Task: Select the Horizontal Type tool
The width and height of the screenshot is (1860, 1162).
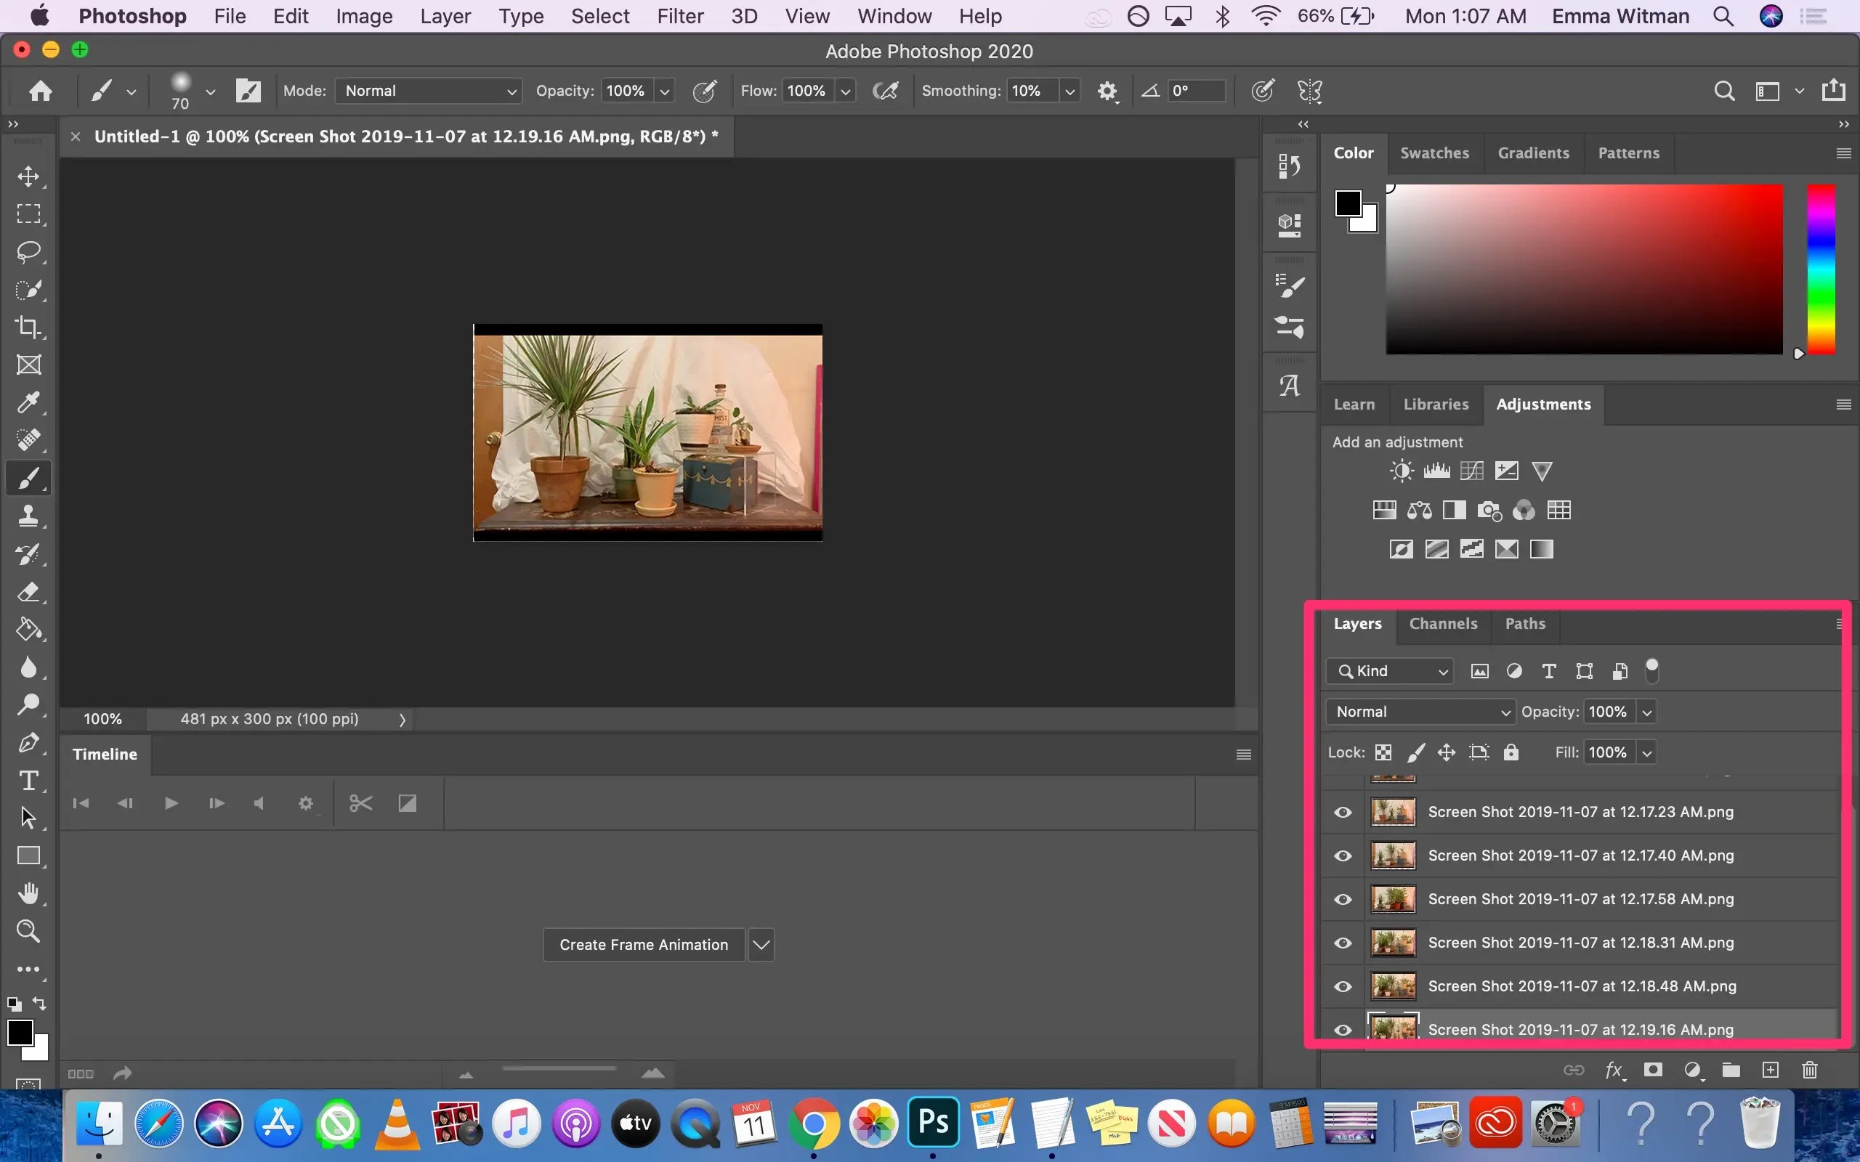Action: 28,781
